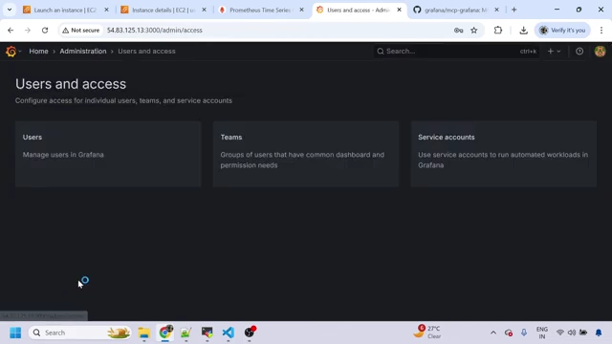Close the Users and access tab
This screenshot has width=612, height=344.
(x=399, y=10)
